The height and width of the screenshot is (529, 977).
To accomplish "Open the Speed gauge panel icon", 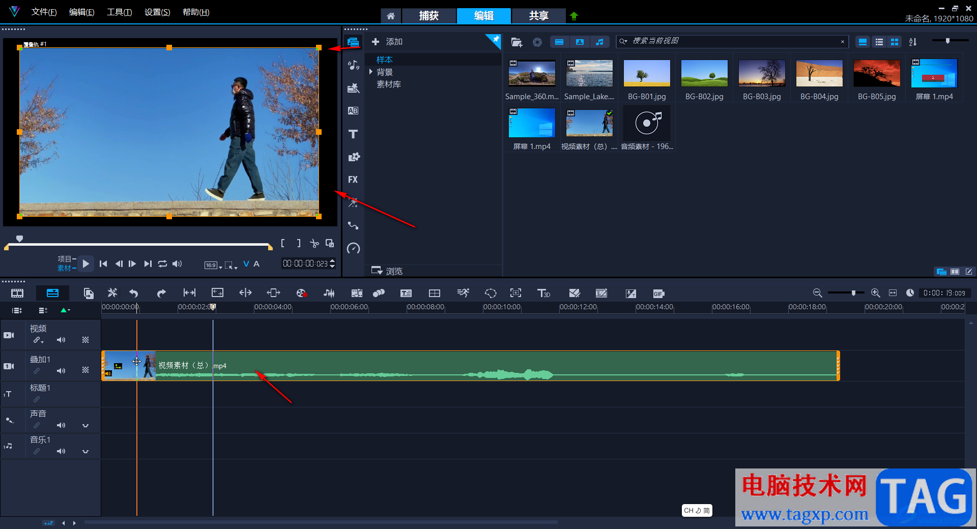I will click(x=353, y=248).
